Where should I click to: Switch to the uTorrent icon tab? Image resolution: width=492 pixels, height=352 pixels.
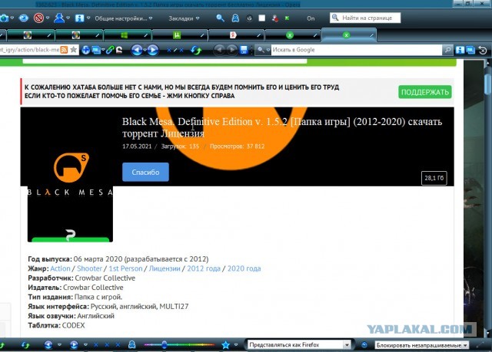point(180,35)
